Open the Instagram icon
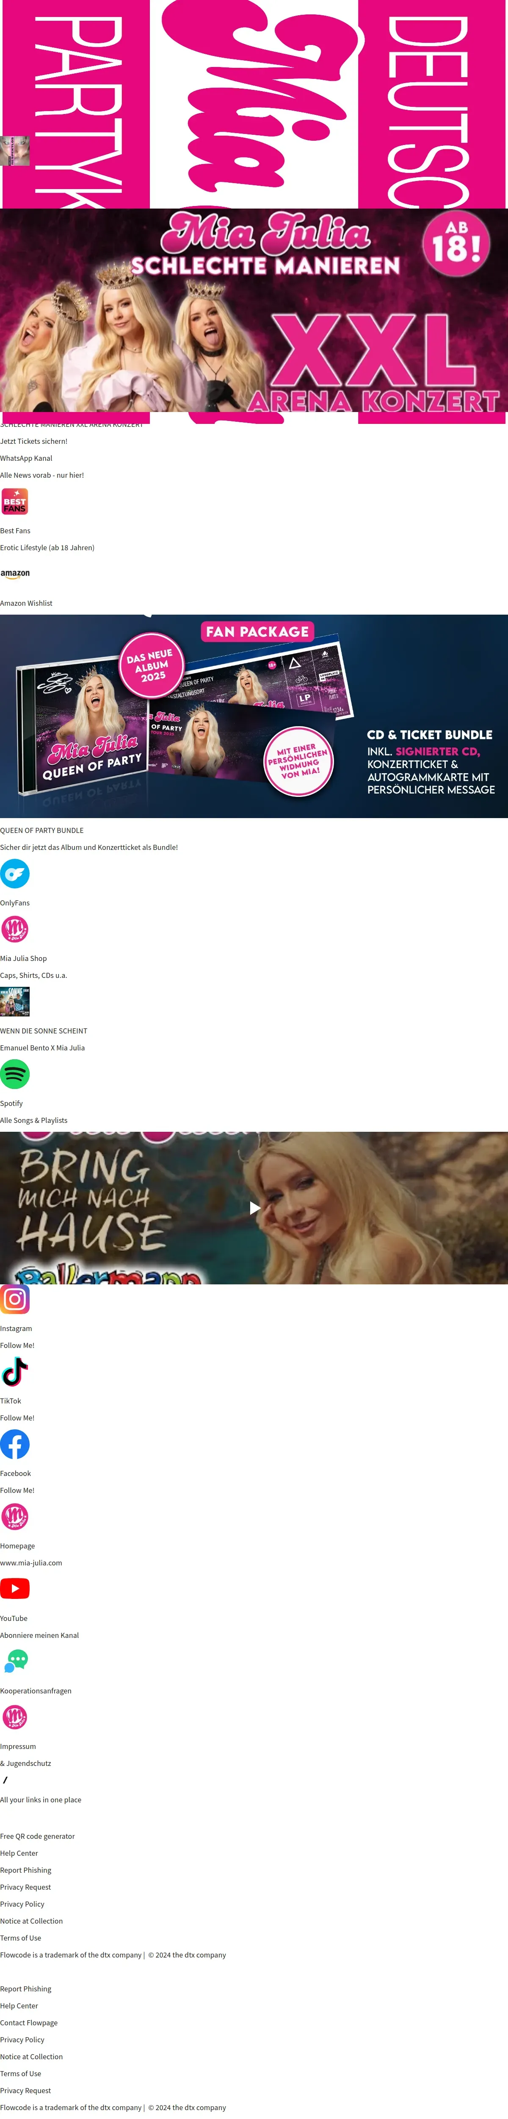The width and height of the screenshot is (508, 2119). click(15, 1299)
